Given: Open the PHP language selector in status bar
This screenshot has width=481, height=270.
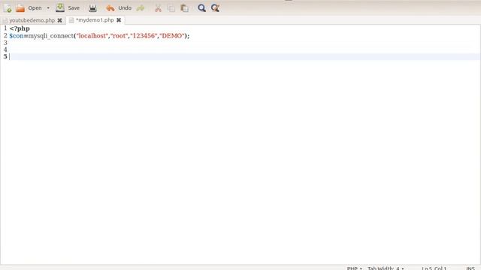Looking at the screenshot, I should tap(354, 268).
